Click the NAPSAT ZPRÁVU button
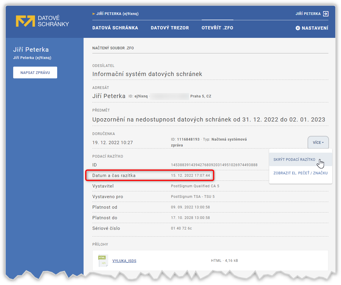Viewport: 341px width, 285px height. click(35, 72)
